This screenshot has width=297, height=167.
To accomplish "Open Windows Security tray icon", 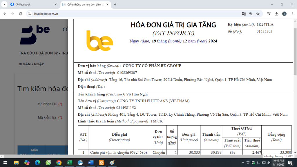I will coord(253,163).
